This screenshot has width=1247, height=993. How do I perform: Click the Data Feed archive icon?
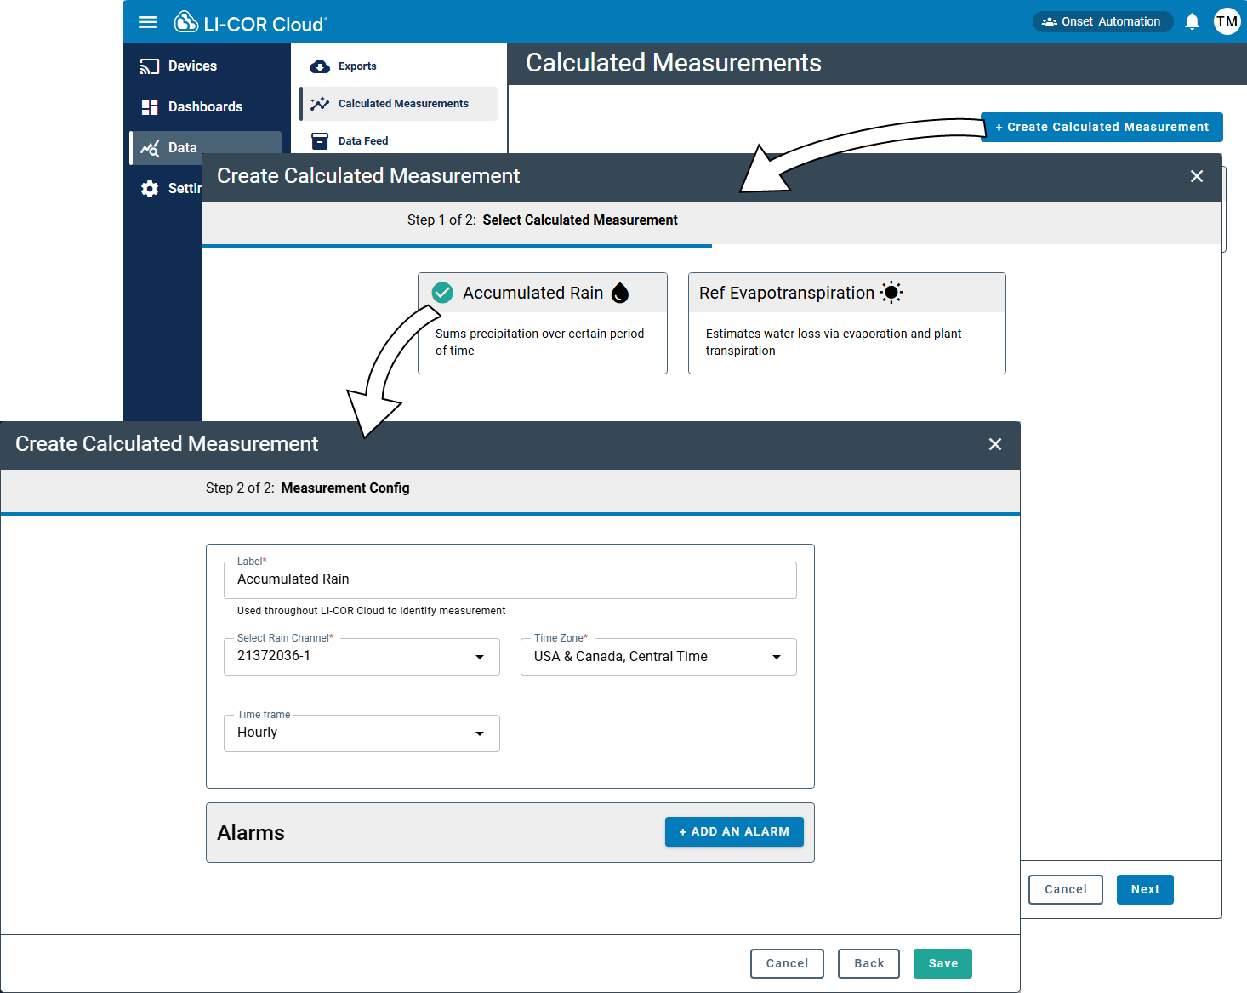[x=320, y=141]
